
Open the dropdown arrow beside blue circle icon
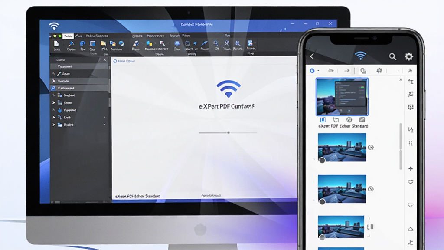click(x=319, y=71)
